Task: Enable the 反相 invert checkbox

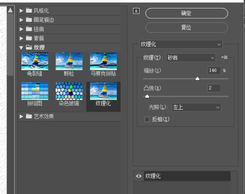Action: coord(147,119)
